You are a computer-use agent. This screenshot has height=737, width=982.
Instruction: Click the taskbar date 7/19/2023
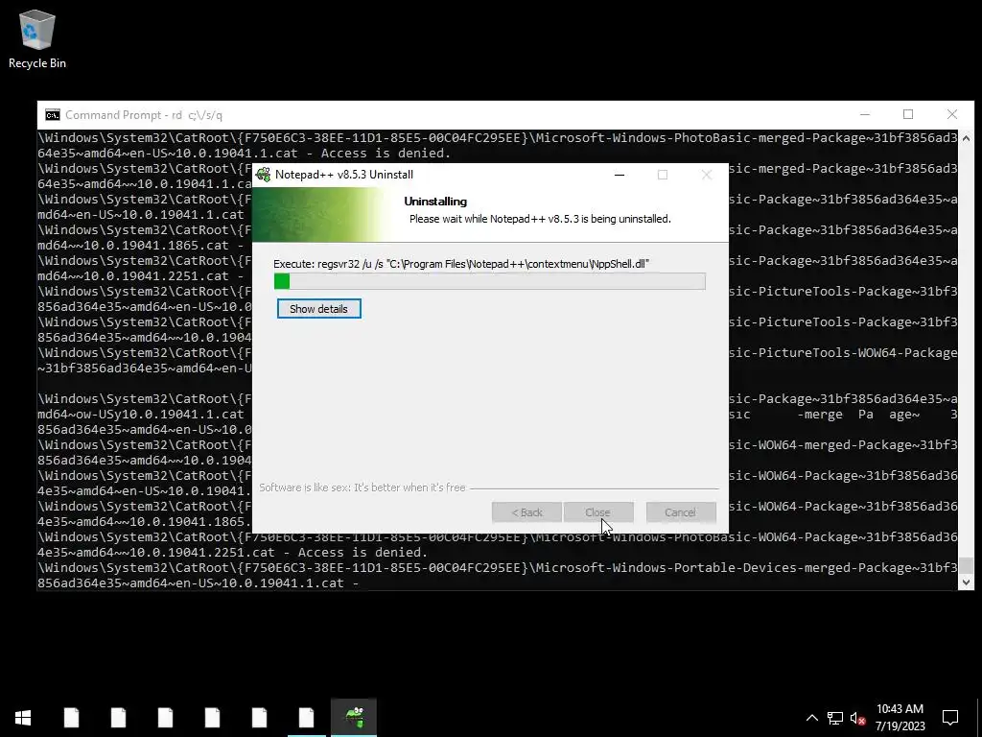coord(900,726)
